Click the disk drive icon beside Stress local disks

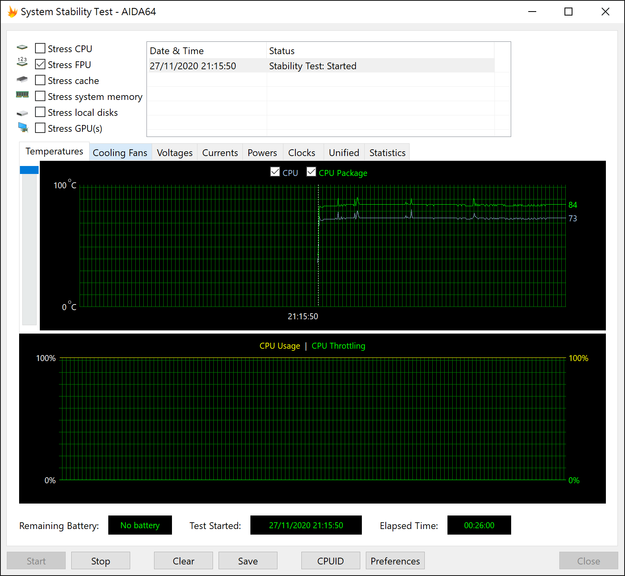22,113
